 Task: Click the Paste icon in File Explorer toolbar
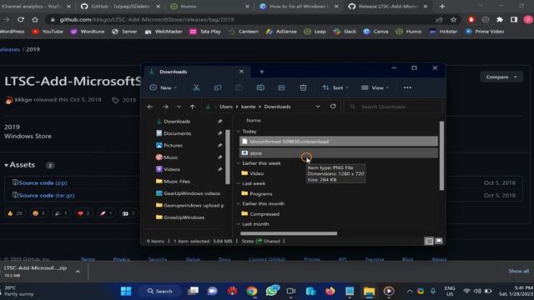pyautogui.click(x=239, y=87)
